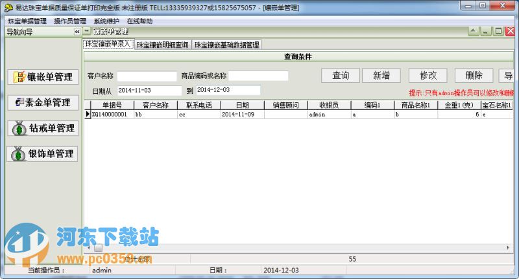Click the 客户名称 column header
Screen dimensions: 519x279
156,106
